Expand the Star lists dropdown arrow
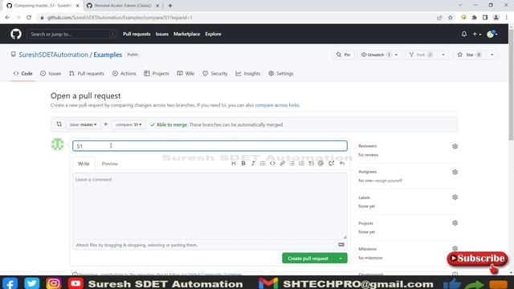Screen dimensions: 514x289 click(x=492, y=55)
